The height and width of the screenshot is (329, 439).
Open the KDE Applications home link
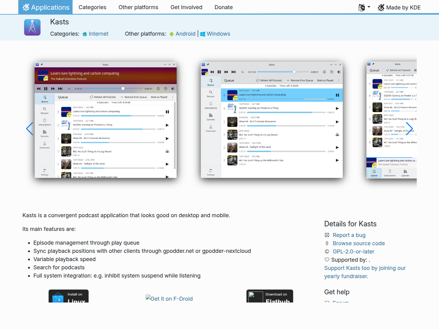click(x=45, y=7)
